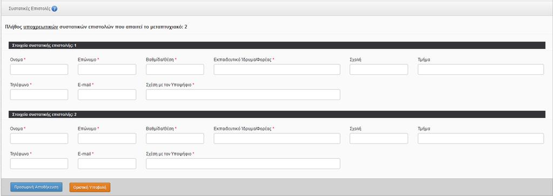Select the E-mail field of letter 2

(x=107, y=164)
